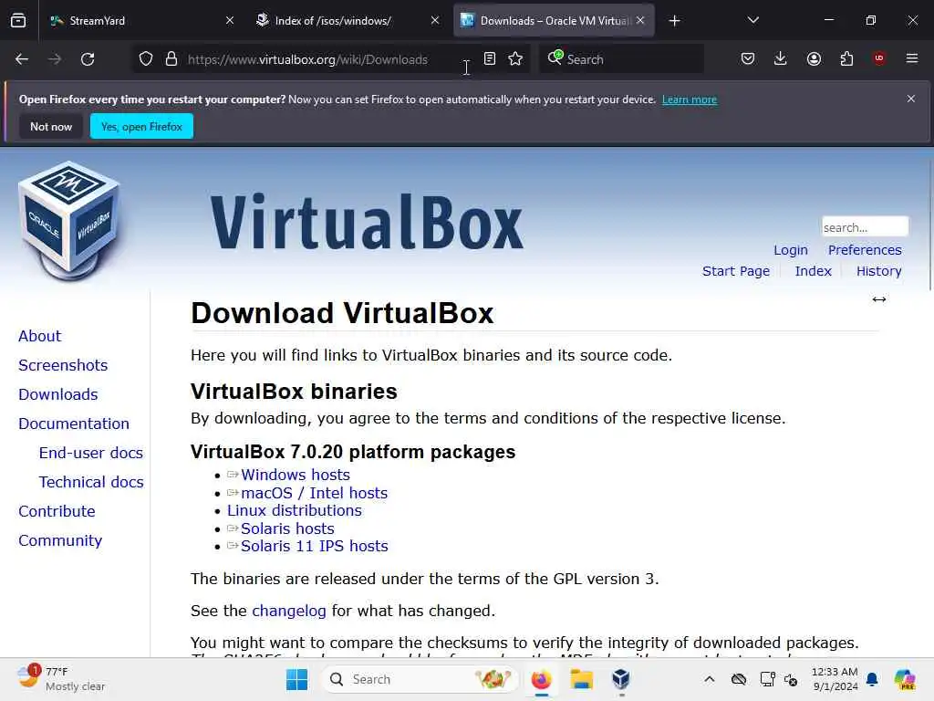This screenshot has width=934, height=701.
Task: Open Firefox from the taskbar
Action: point(541,679)
